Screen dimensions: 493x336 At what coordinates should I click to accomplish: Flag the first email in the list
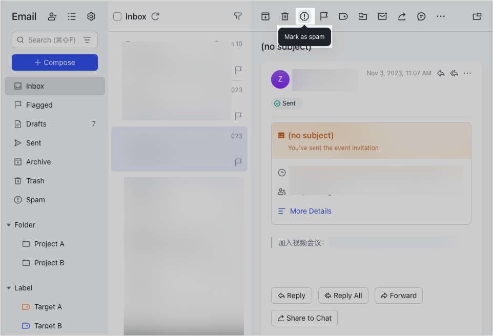[x=238, y=70]
